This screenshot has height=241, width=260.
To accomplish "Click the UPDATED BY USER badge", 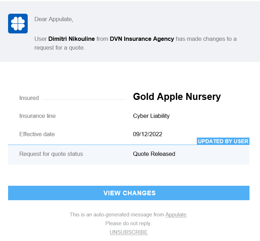I will click(x=223, y=141).
